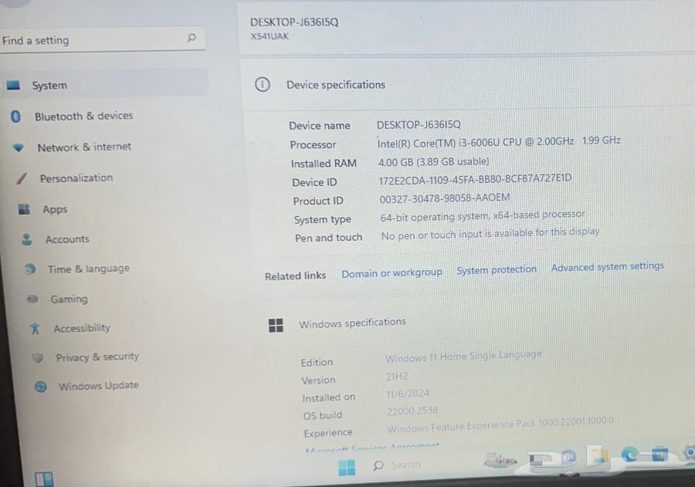Open Gaming settings category
The image size is (695, 487).
click(x=69, y=299)
